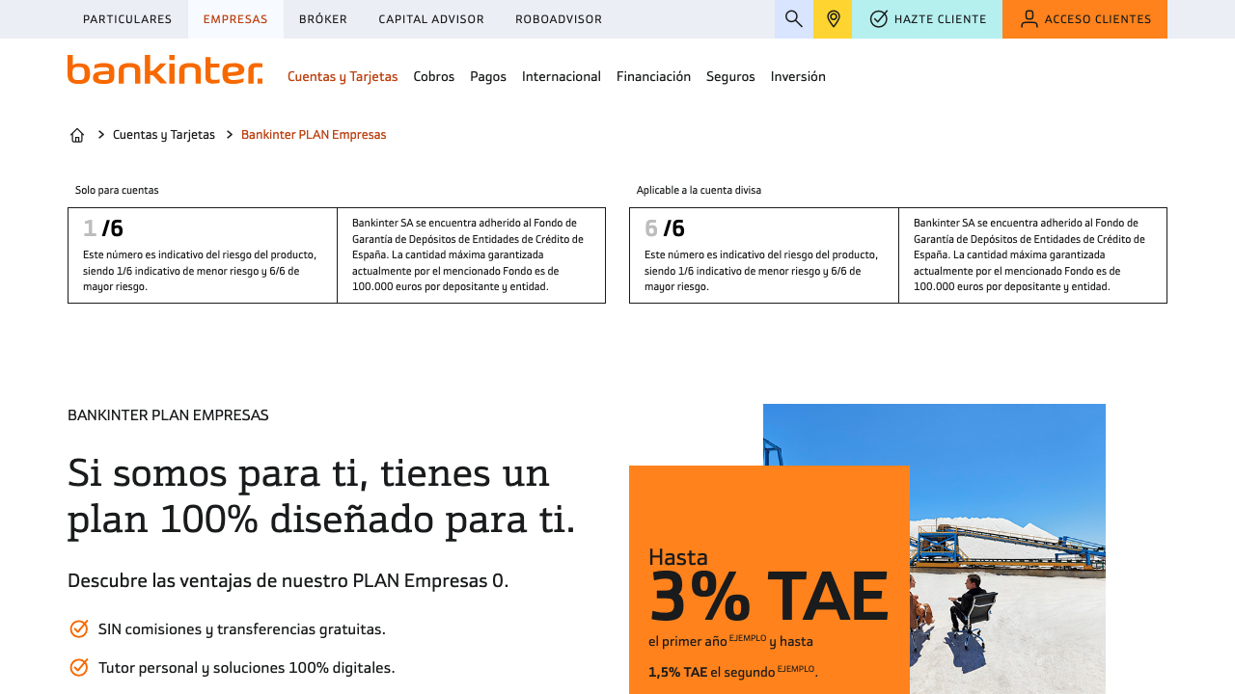This screenshot has width=1235, height=694.
Task: Click the 3% TAE orange banner
Action: tap(769, 579)
